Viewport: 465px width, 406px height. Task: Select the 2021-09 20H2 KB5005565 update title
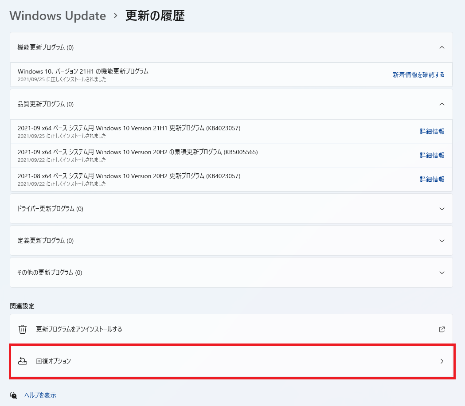coord(137,152)
